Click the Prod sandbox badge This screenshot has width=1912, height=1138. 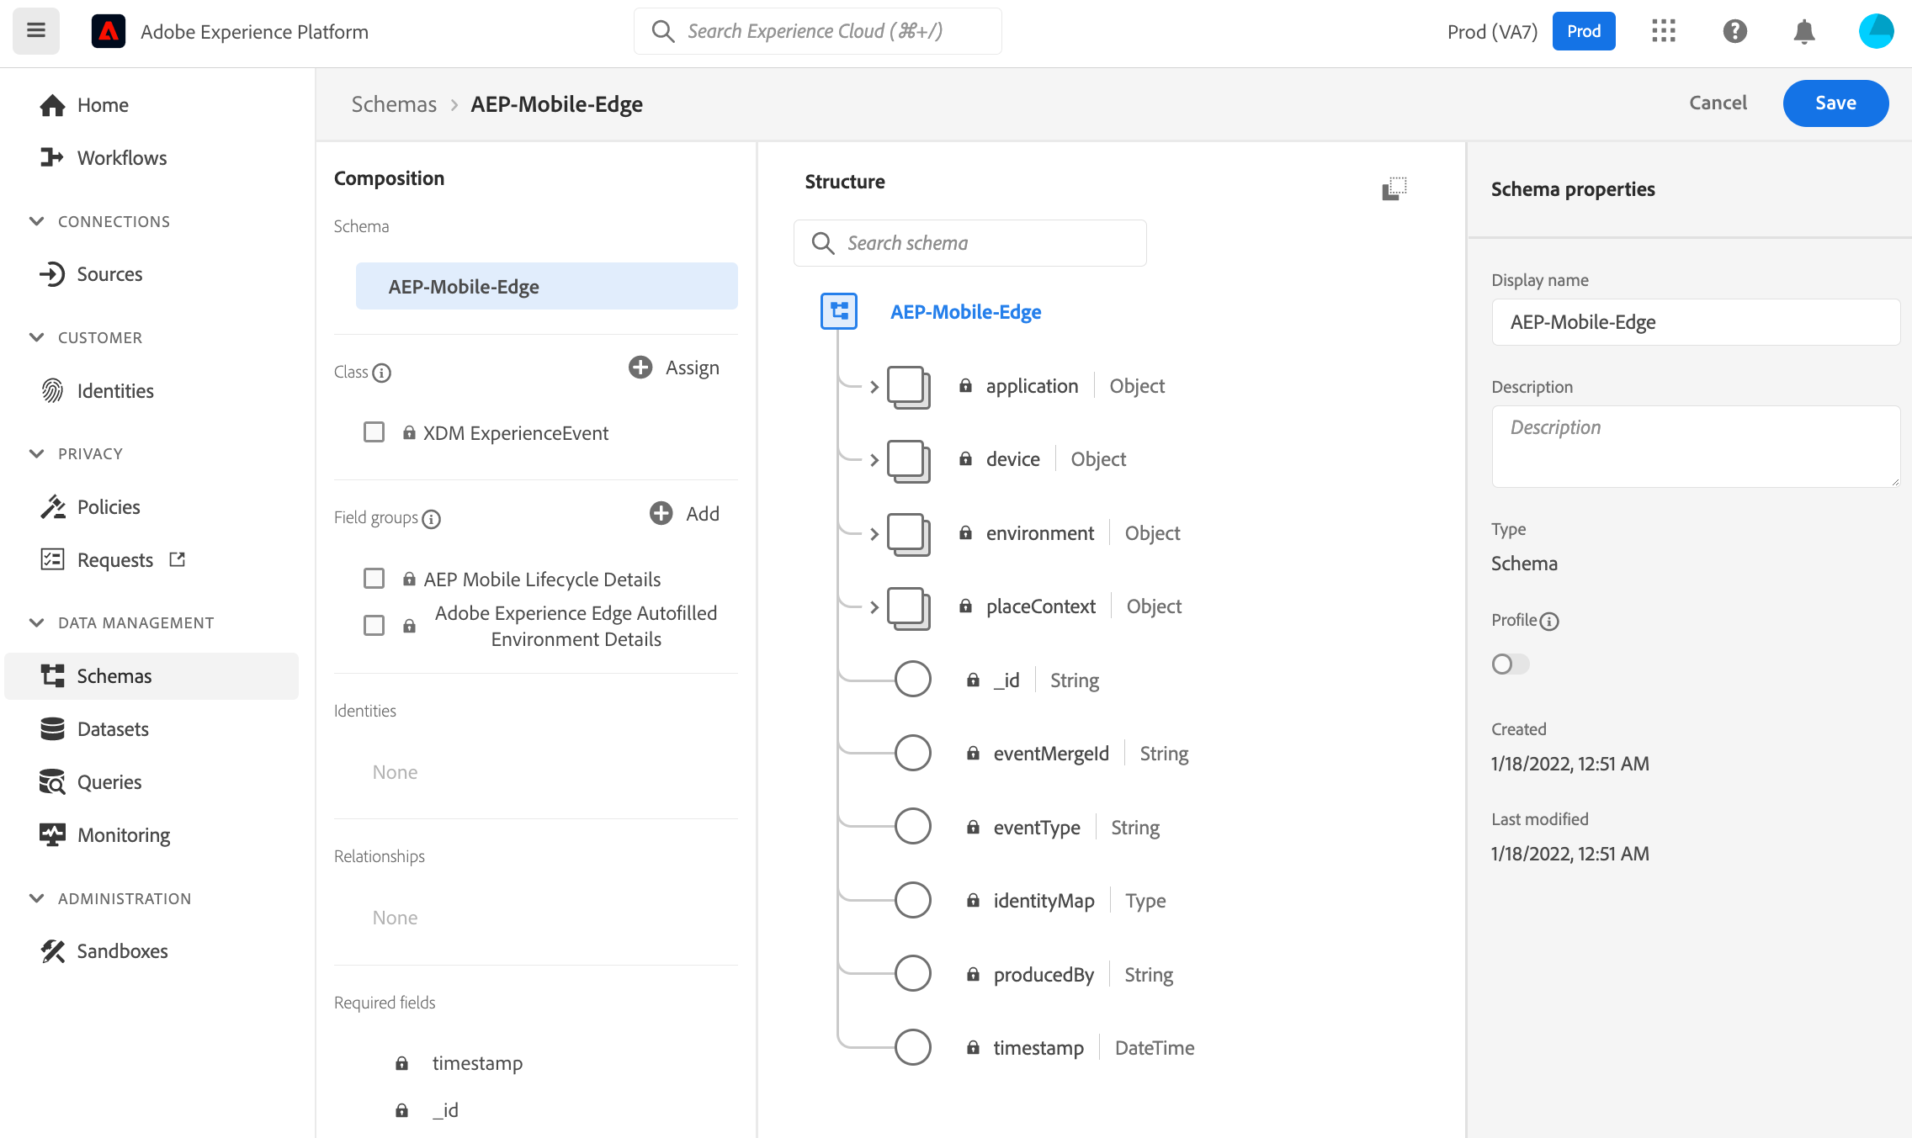pyautogui.click(x=1583, y=31)
